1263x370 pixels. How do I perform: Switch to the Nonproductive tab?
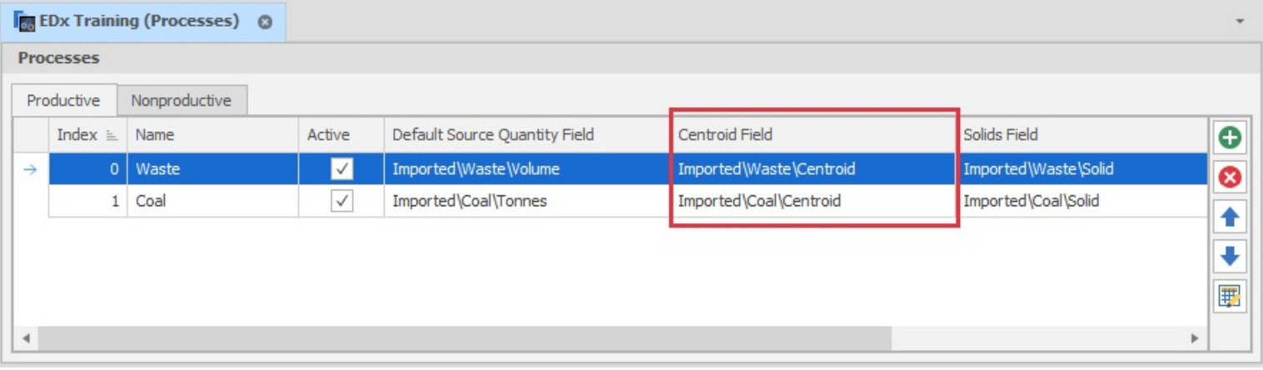pyautogui.click(x=181, y=101)
